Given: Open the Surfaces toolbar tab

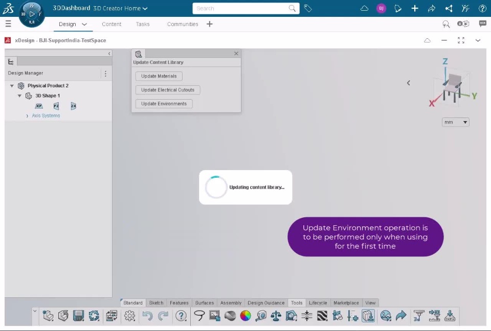Looking at the screenshot, I should pyautogui.click(x=204, y=303).
